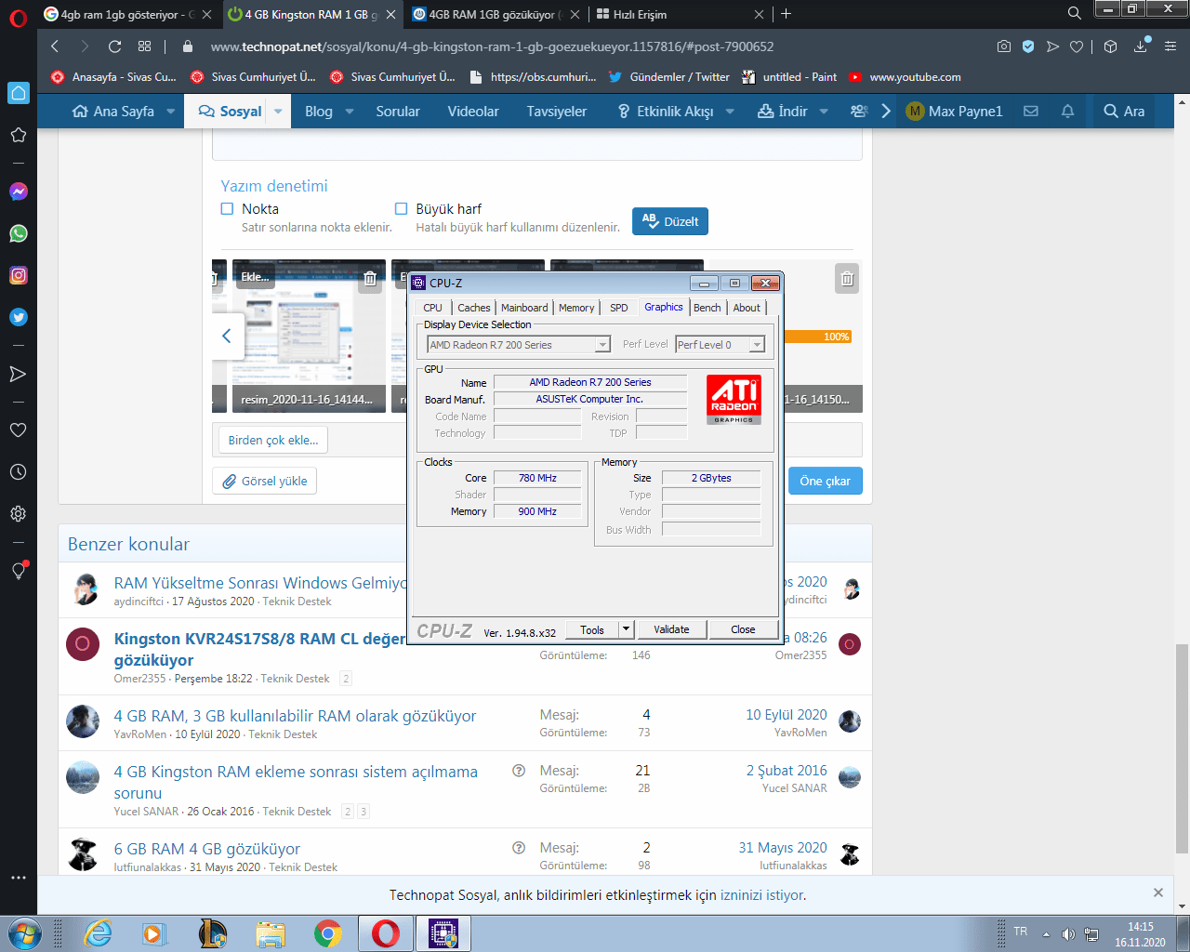
Task: Enable the Büyük harf checkbox
Action: point(401,208)
